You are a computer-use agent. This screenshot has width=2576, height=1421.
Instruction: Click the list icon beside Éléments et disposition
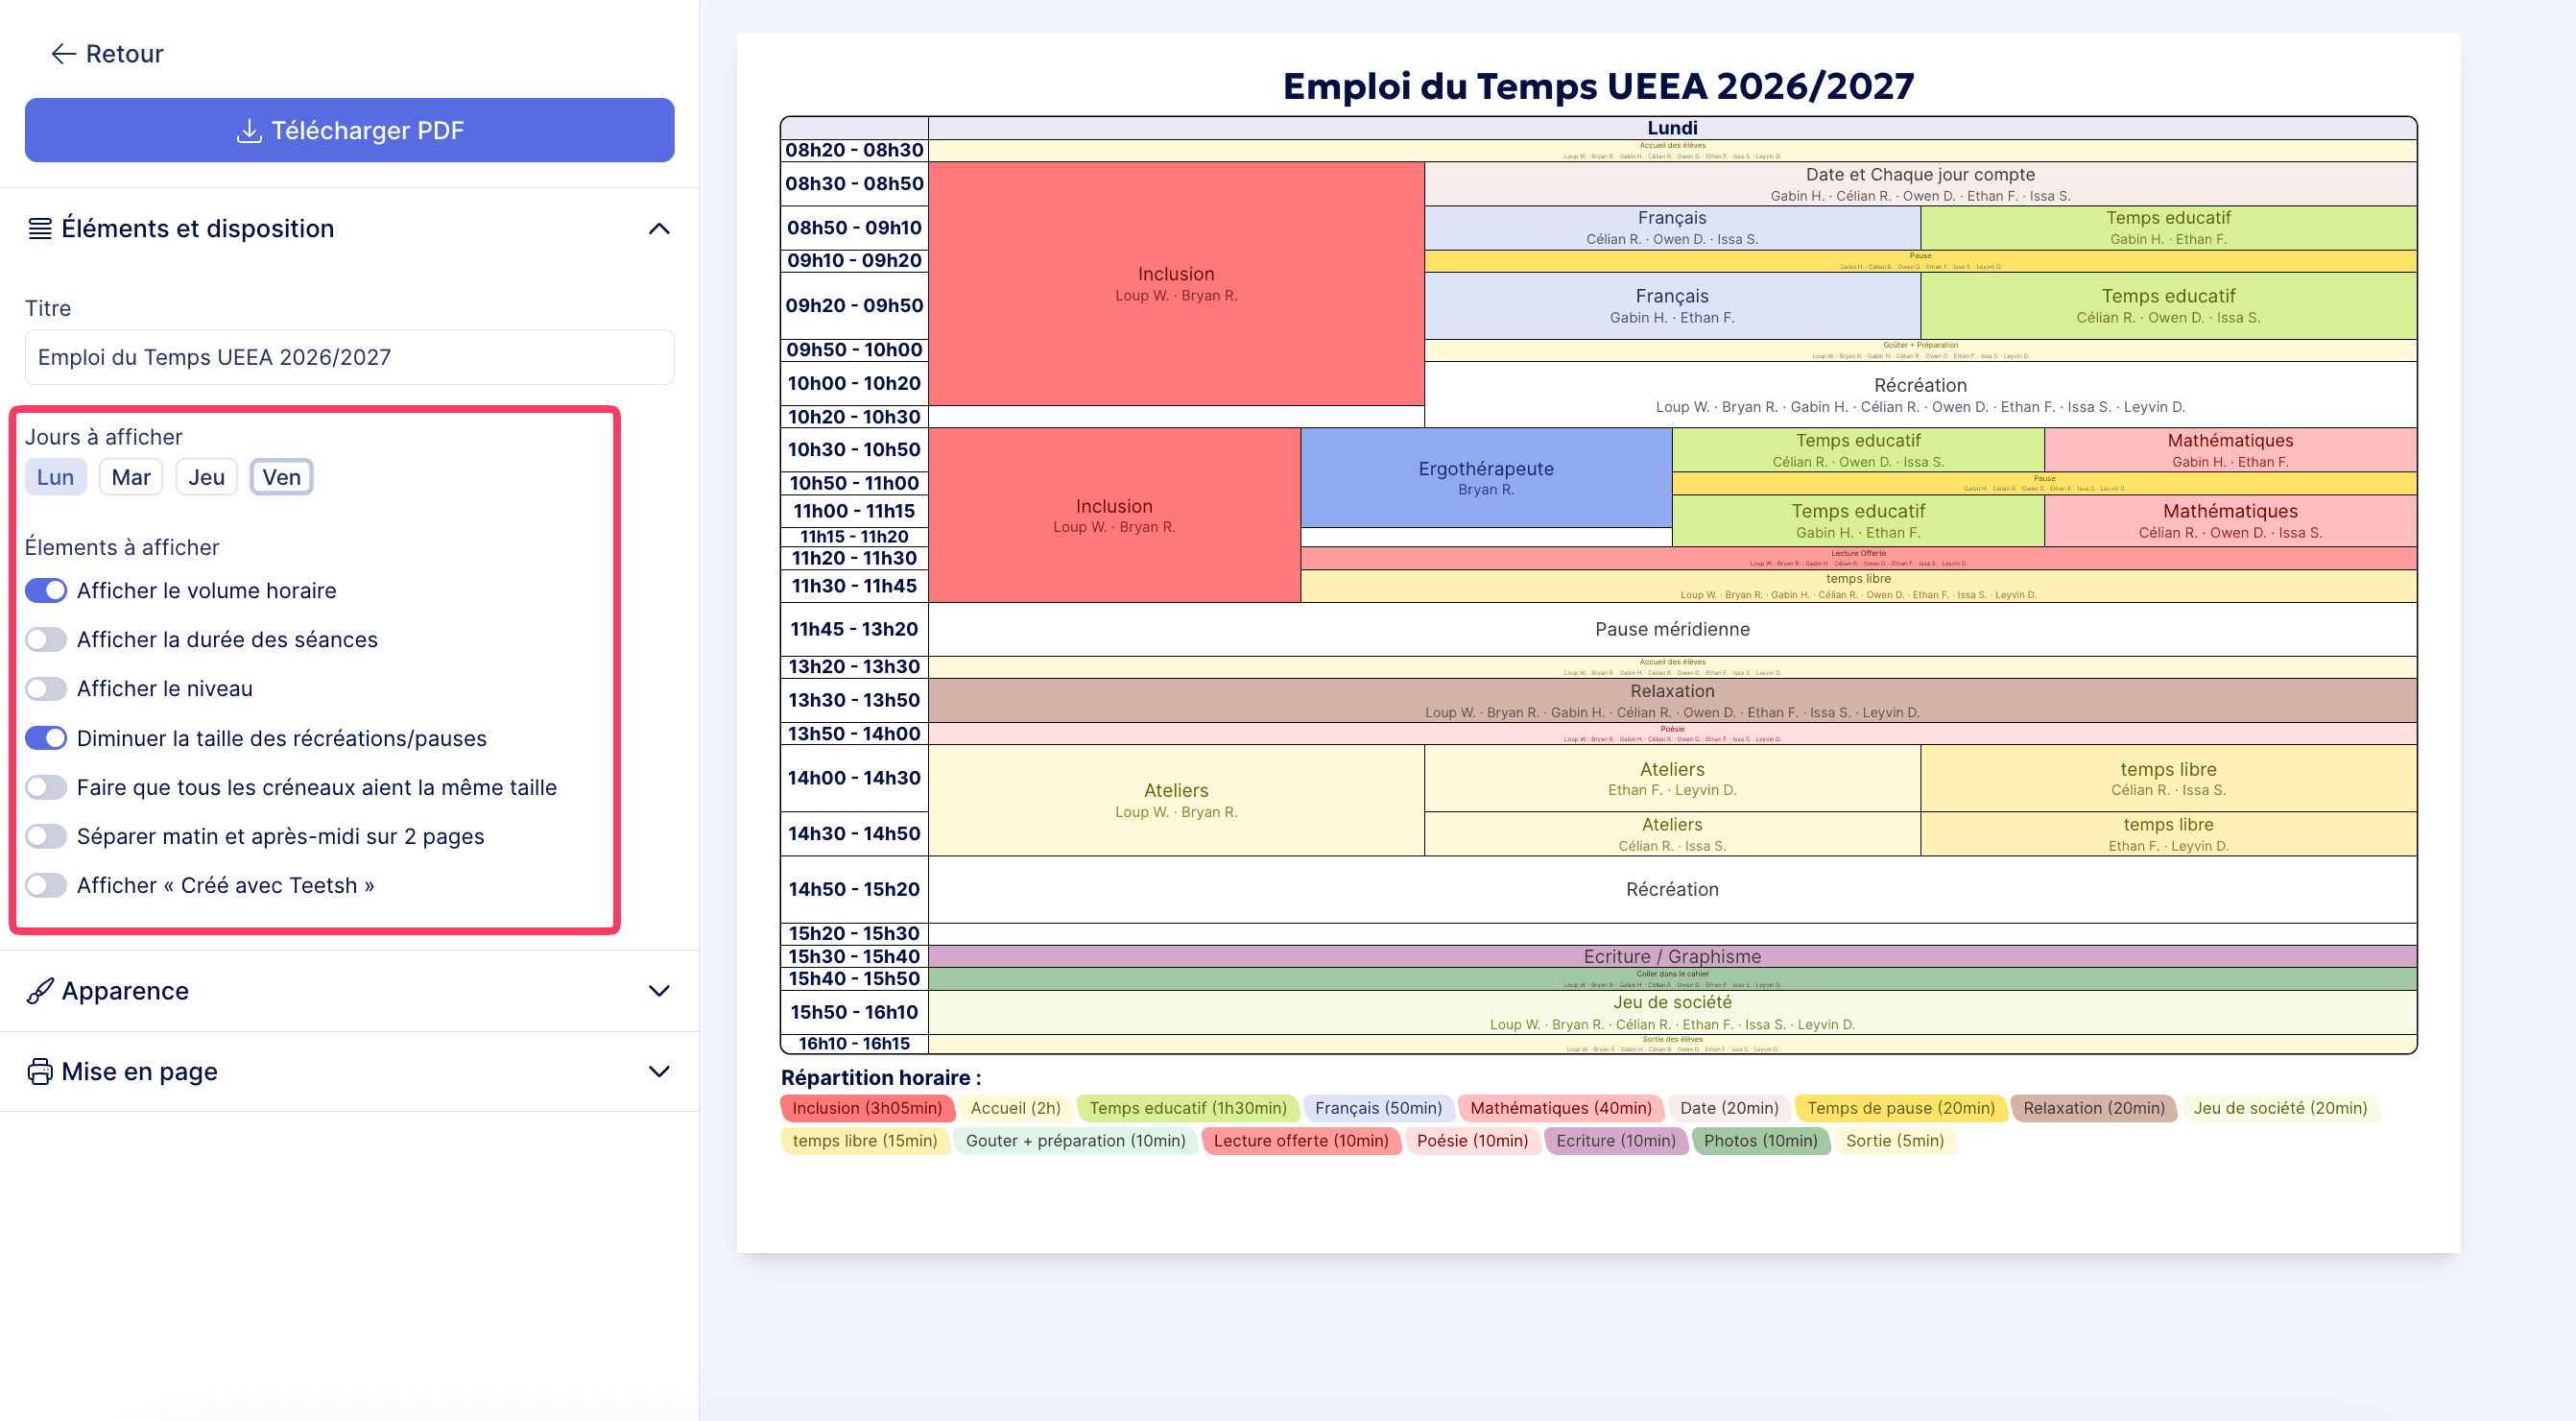(40, 229)
